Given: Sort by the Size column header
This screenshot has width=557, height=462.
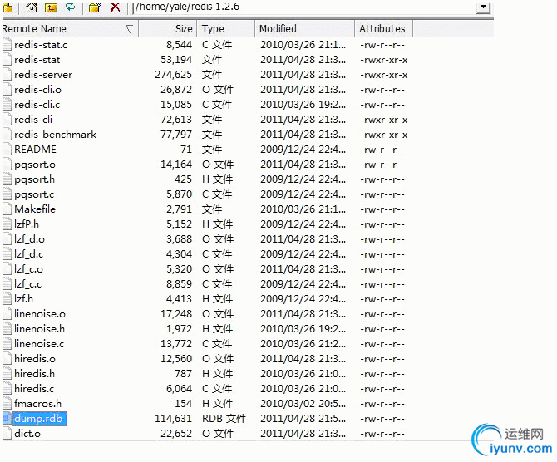Looking at the screenshot, I should pyautogui.click(x=168, y=29).
